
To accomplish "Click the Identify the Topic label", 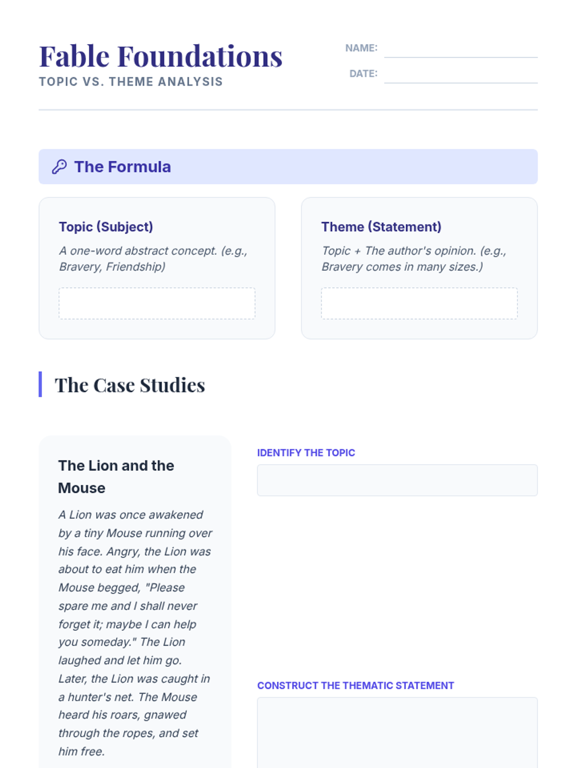I will tap(306, 453).
